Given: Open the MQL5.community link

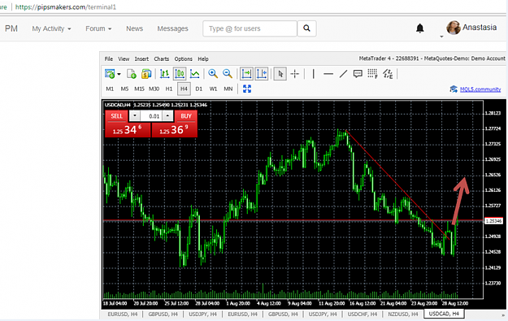Looking at the screenshot, I should pyautogui.click(x=480, y=89).
